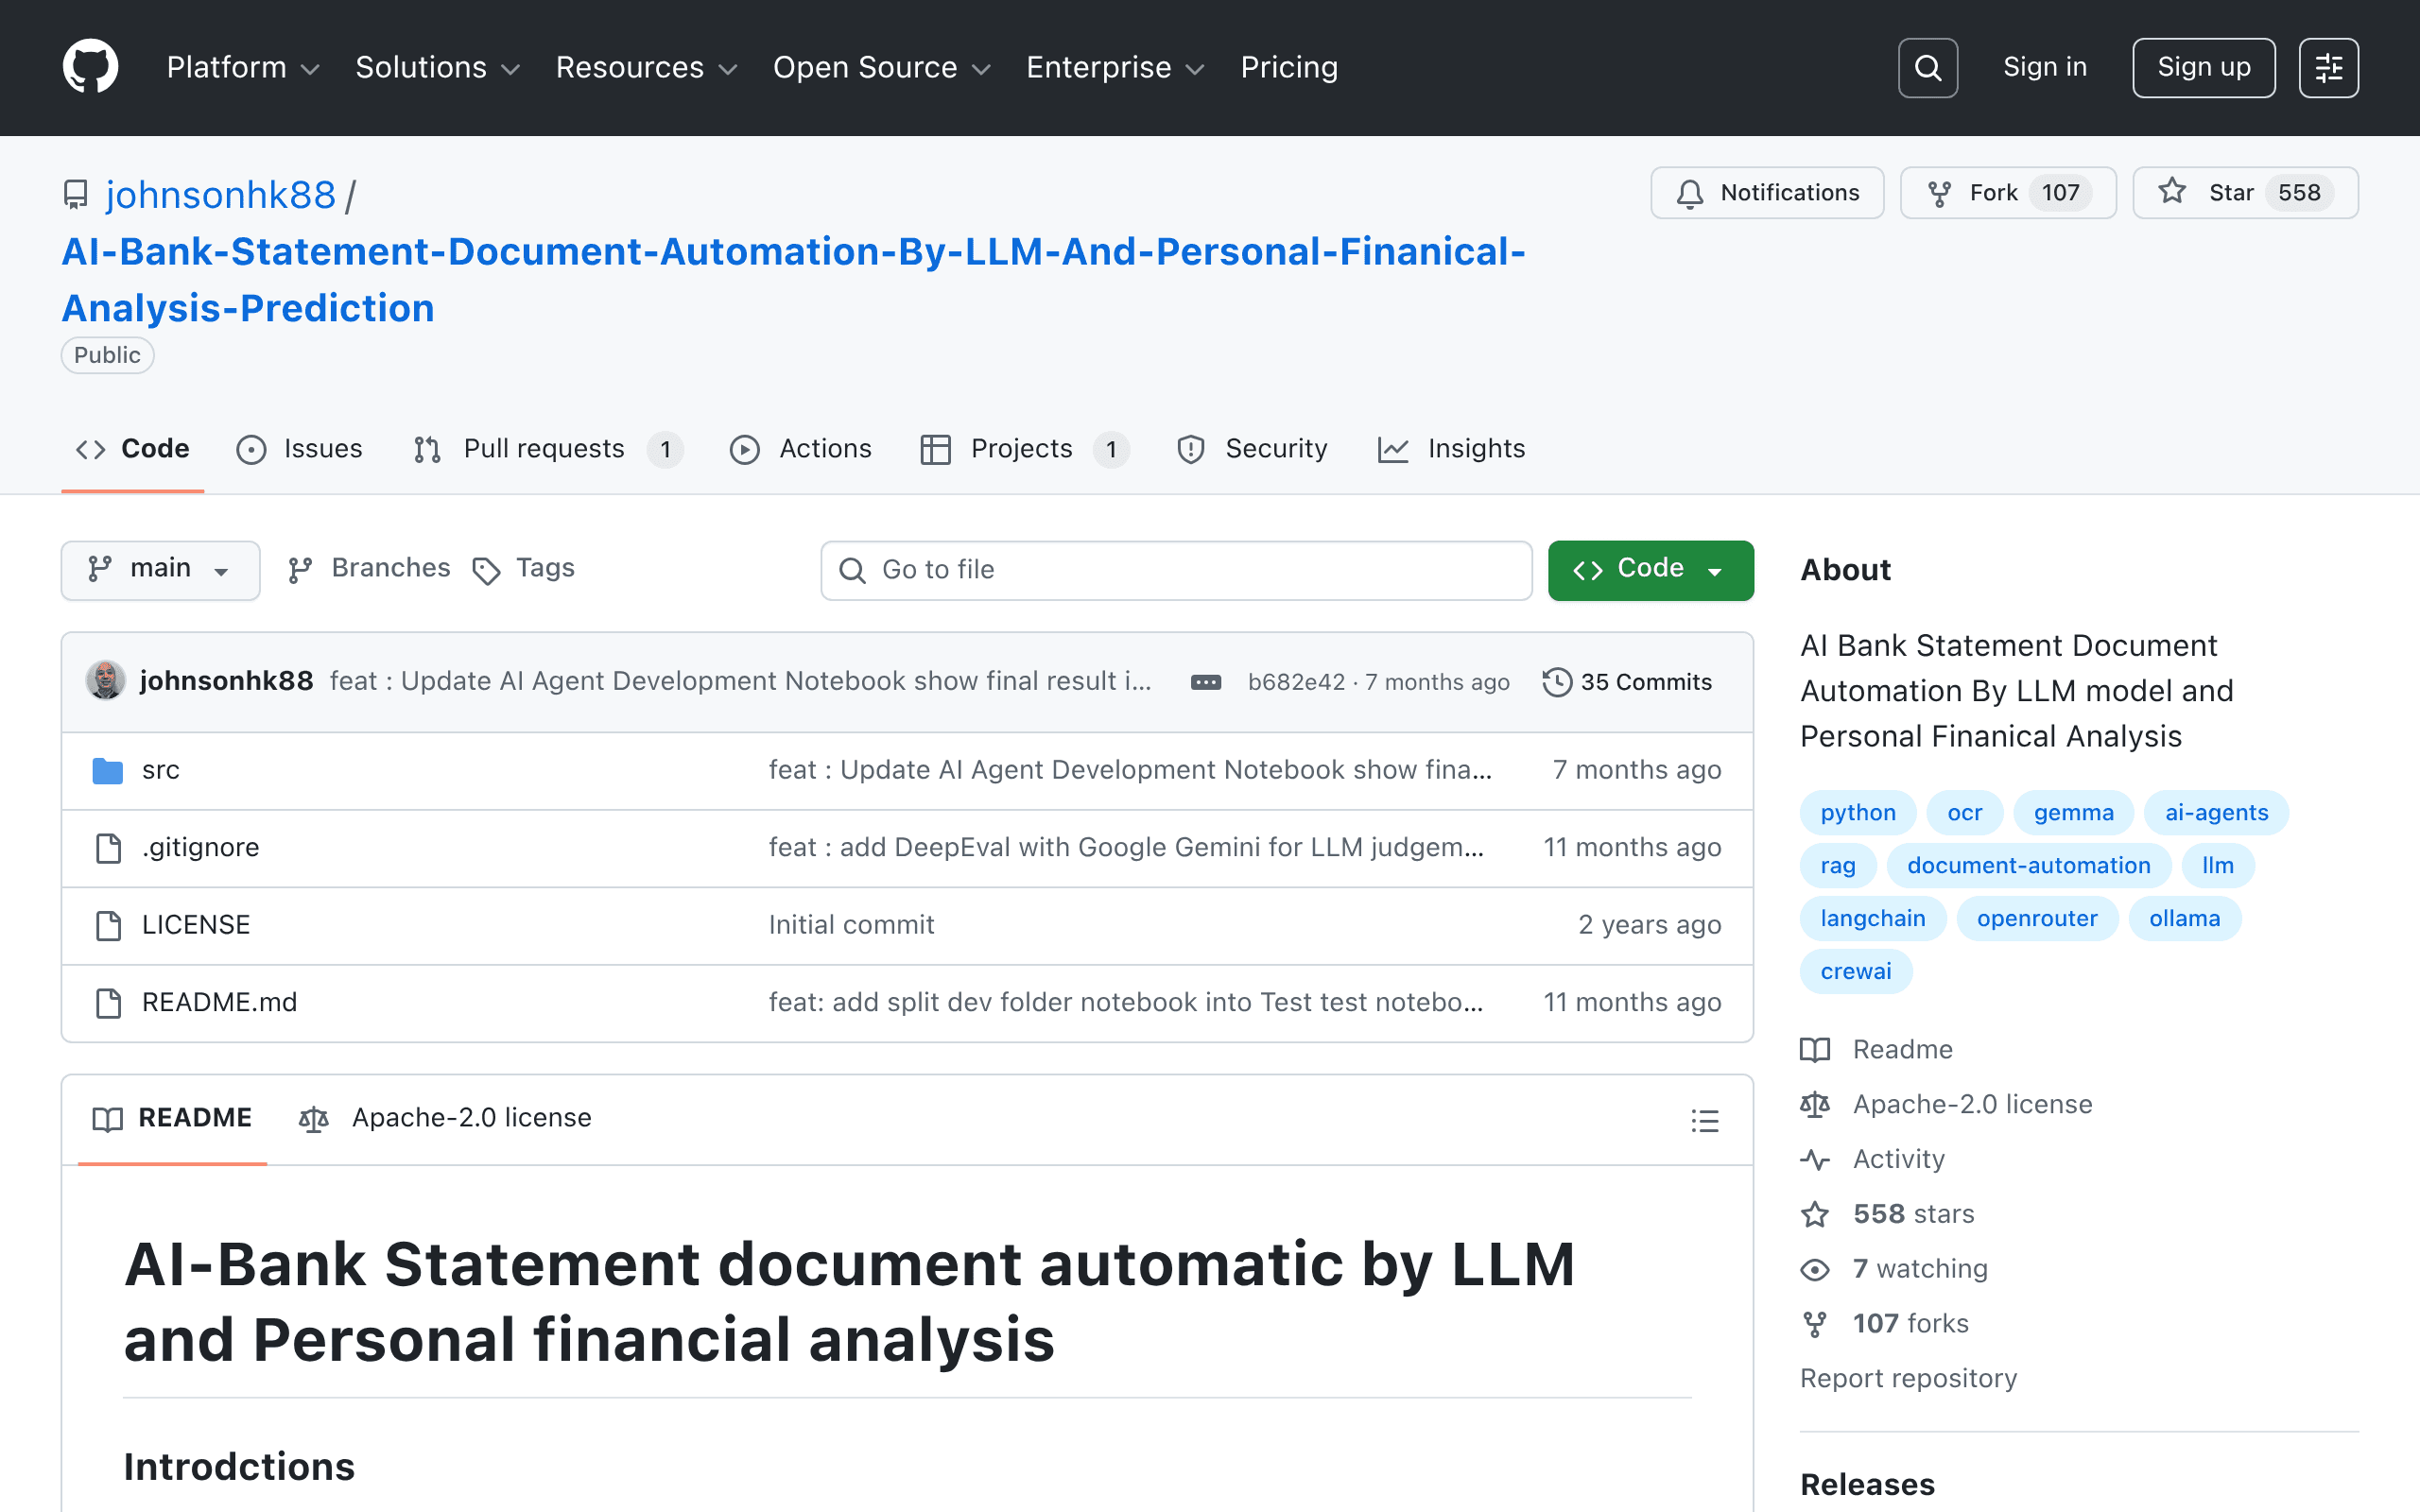Open the 35 Commits history
The image size is (2420, 1512).
click(1627, 682)
